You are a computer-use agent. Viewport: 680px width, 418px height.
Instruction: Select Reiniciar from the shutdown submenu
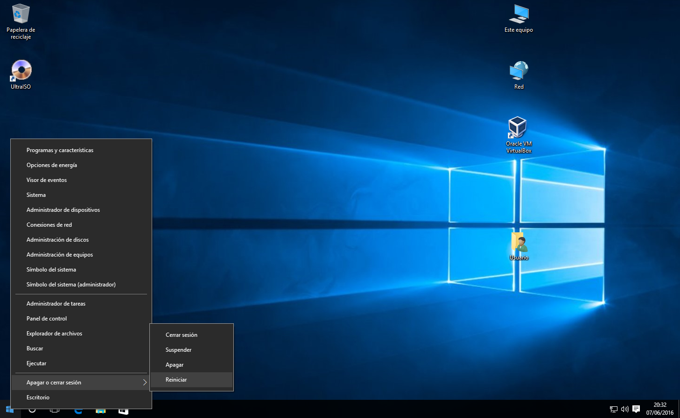click(176, 379)
